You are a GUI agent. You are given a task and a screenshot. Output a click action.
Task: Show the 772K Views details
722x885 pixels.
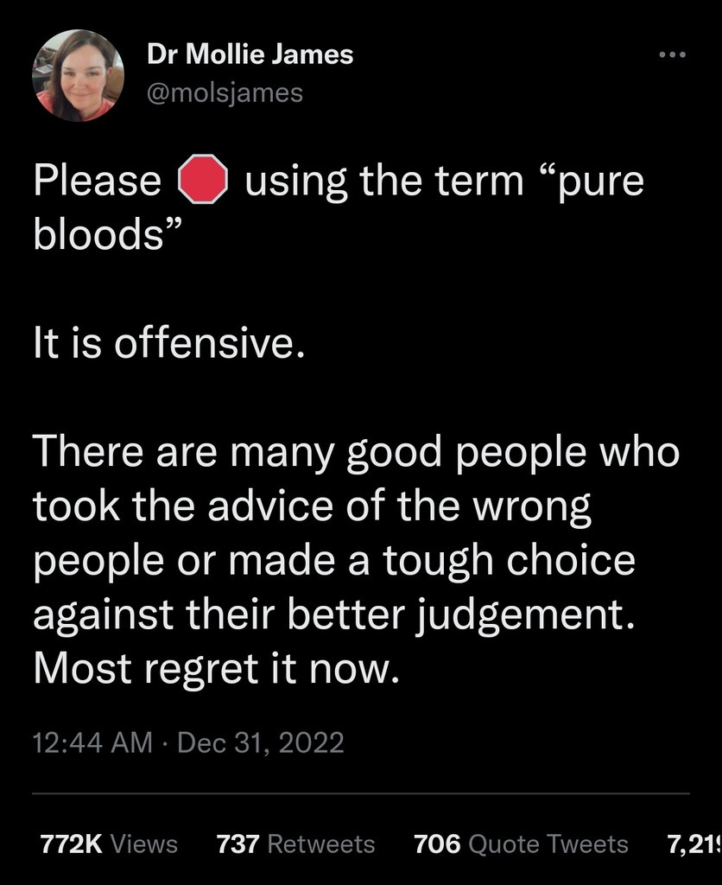click(x=108, y=844)
